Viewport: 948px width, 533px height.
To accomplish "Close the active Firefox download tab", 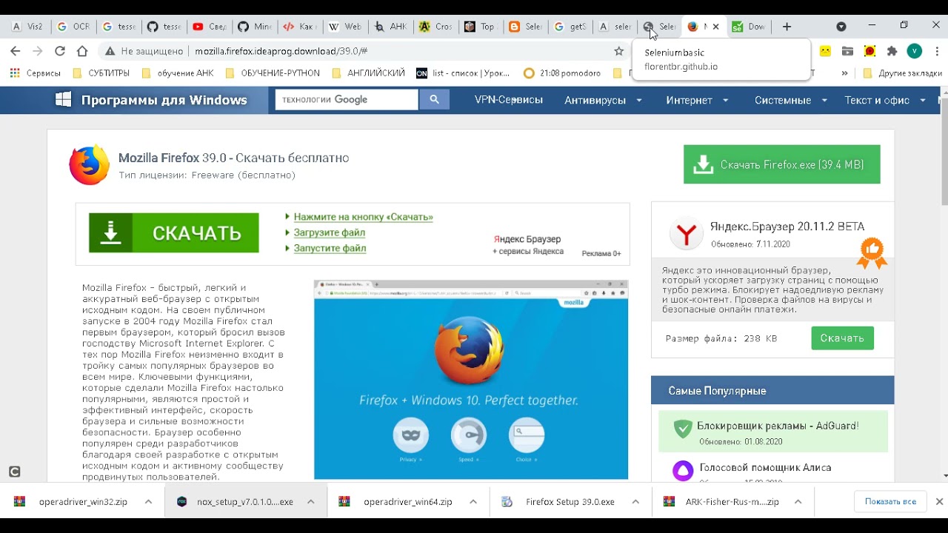I will click(x=715, y=27).
